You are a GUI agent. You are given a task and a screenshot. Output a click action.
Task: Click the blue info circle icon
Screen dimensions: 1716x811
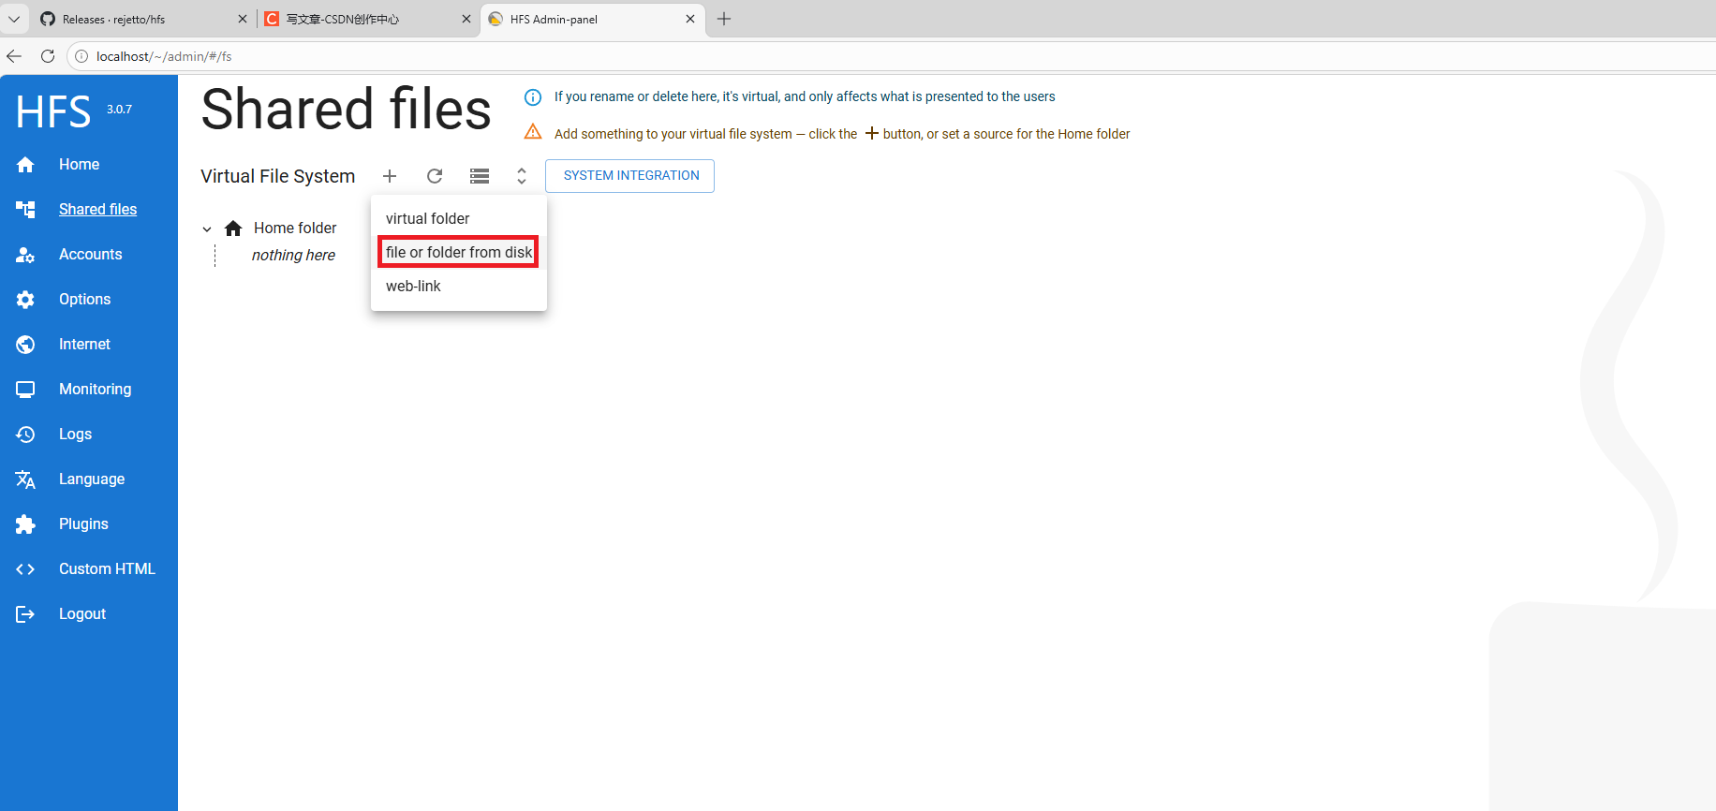click(x=533, y=97)
